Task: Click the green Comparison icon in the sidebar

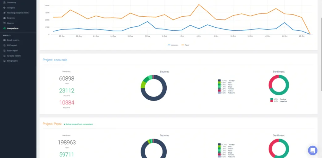Action: [4, 29]
